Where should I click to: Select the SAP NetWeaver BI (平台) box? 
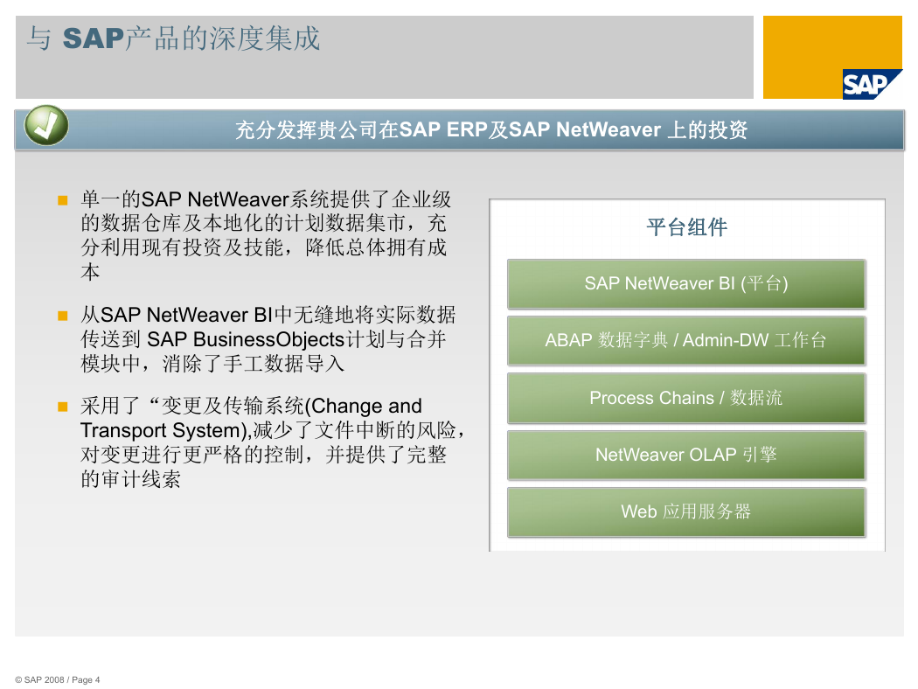[x=686, y=284]
